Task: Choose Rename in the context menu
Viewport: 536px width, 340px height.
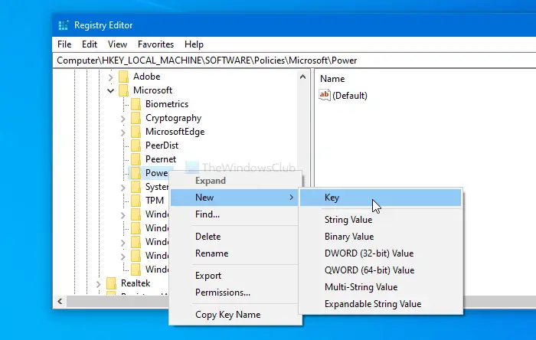Action: [236, 253]
